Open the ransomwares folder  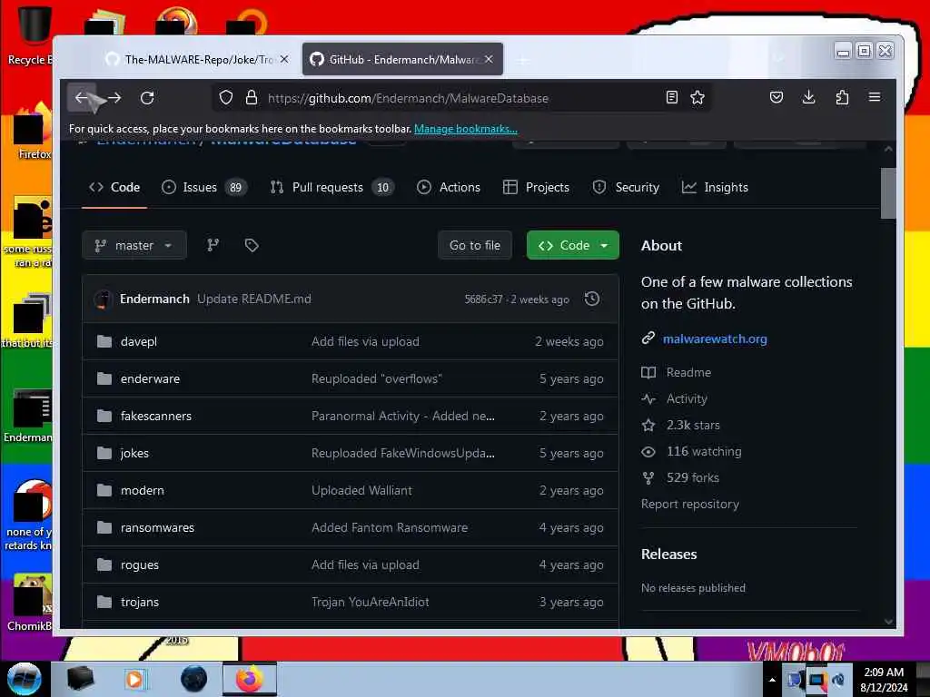(157, 527)
